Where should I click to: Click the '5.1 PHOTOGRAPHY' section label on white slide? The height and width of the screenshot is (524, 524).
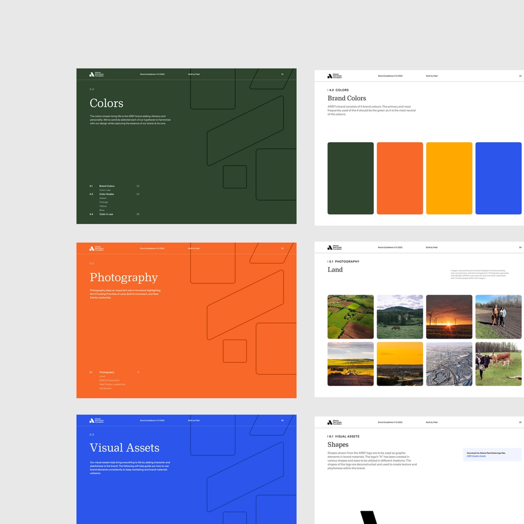[x=344, y=261]
